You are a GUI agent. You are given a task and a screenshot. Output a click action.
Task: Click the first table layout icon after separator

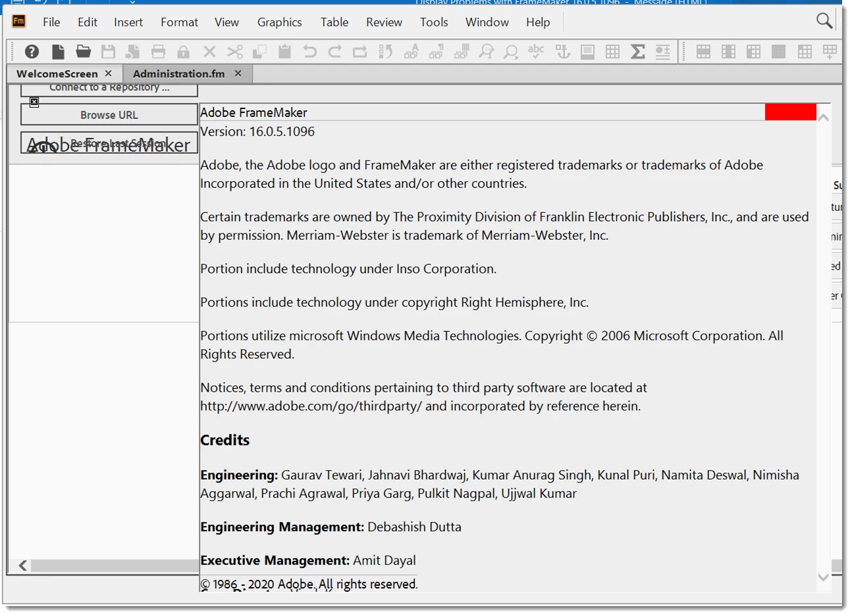(x=703, y=51)
